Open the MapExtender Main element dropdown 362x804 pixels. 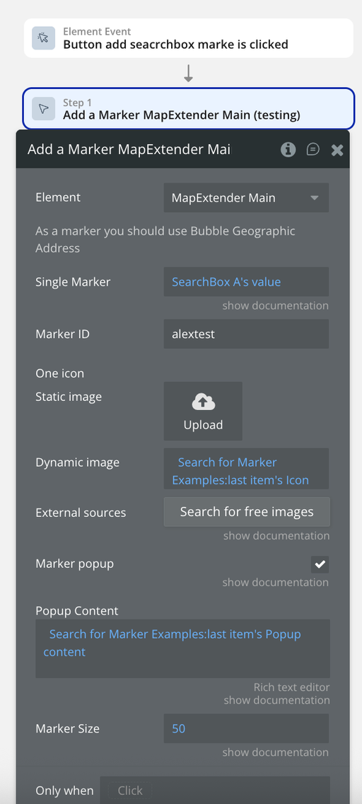246,198
